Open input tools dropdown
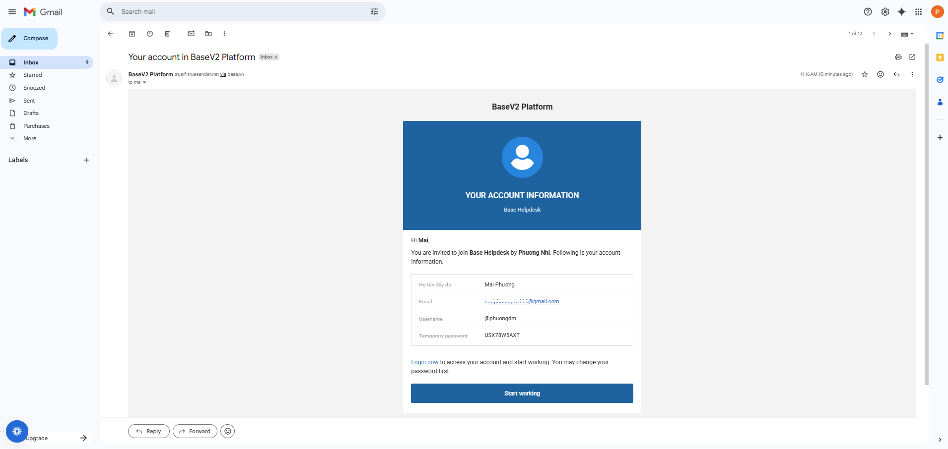 pyautogui.click(x=907, y=34)
